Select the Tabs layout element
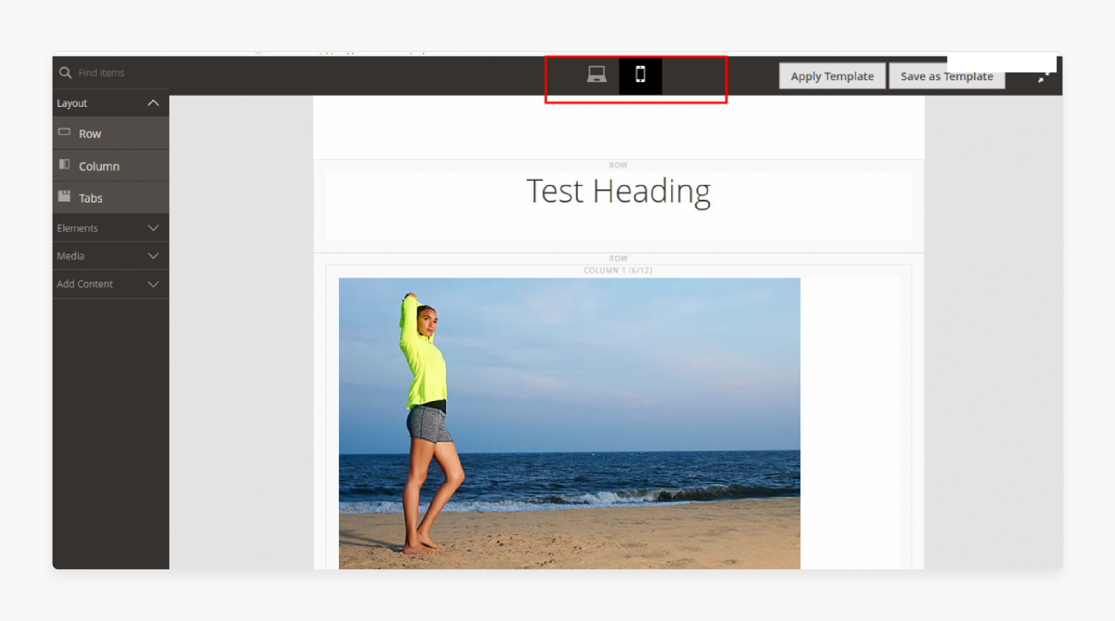1115x621 pixels. click(x=111, y=198)
